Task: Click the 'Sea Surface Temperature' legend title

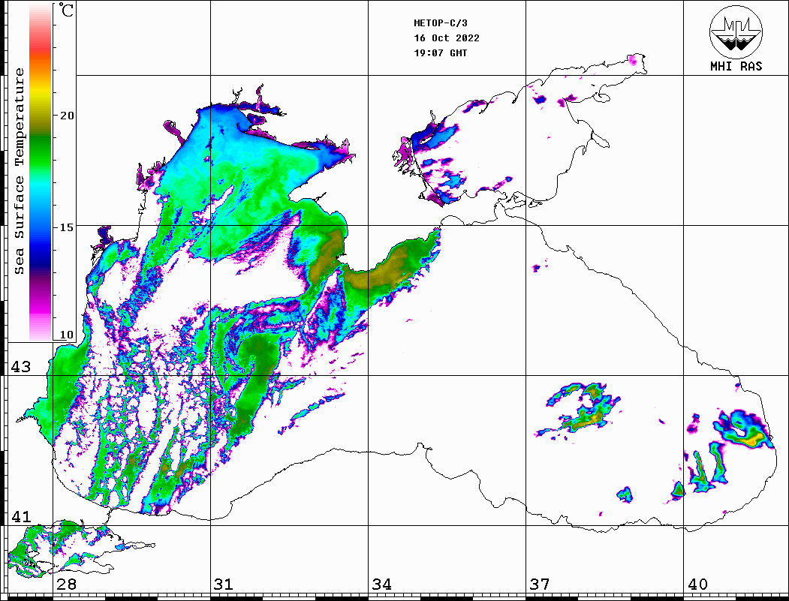Action: point(19,171)
